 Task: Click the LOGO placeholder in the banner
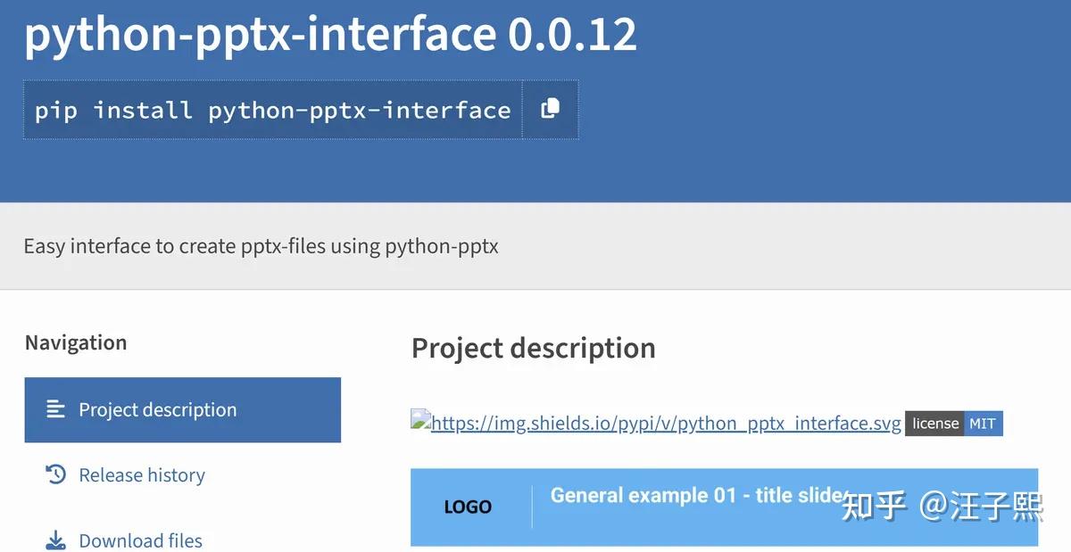click(466, 507)
